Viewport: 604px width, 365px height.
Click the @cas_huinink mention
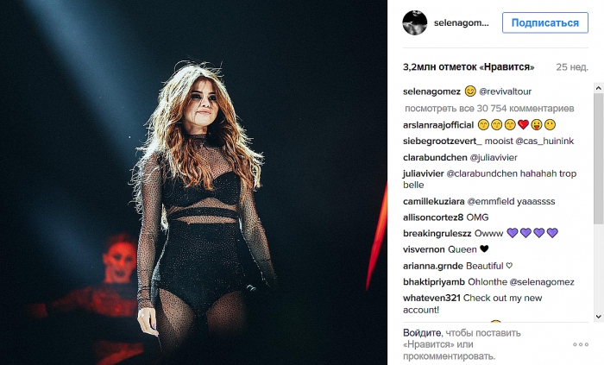pos(544,142)
